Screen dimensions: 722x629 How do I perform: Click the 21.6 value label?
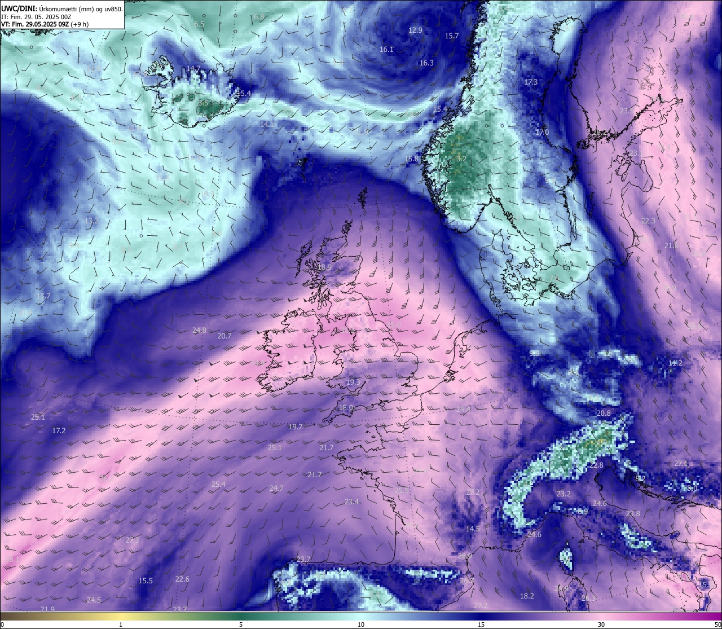671,246
